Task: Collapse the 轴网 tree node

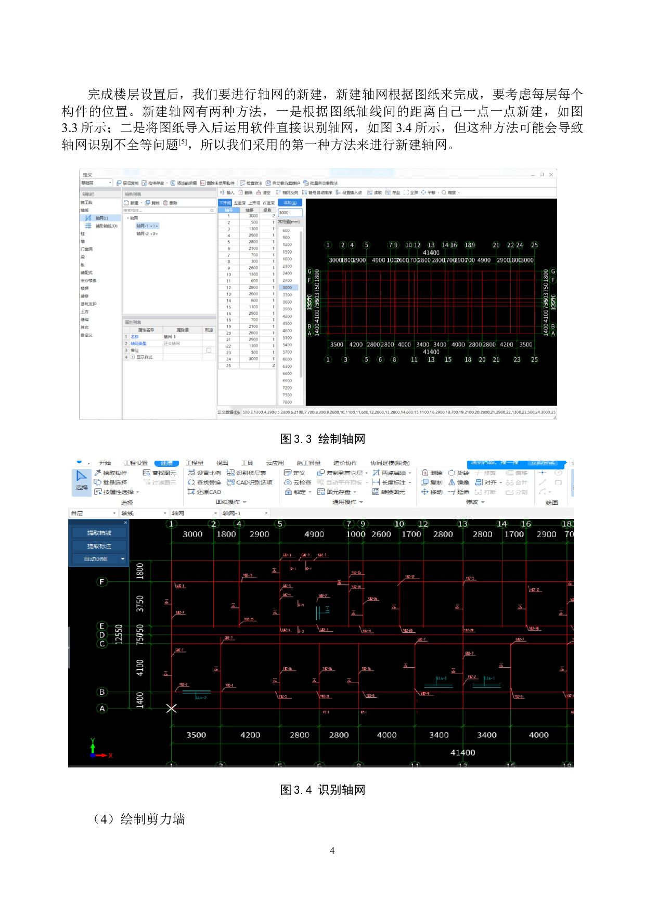Action: 128,218
